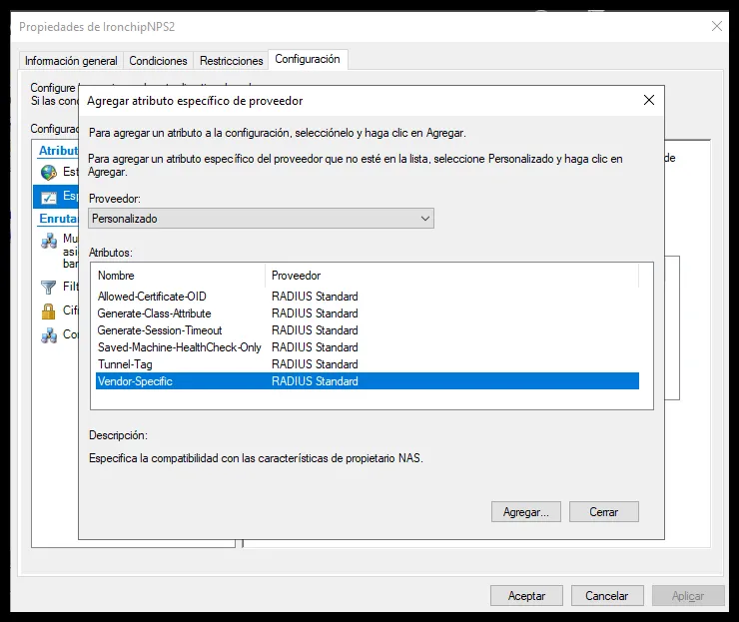Click the disabled Aplicar button
Screen dimensions: 739x622
pyautogui.click(x=688, y=596)
